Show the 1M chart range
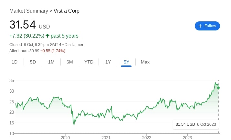This screenshot has width=231, height=140. tap(51, 62)
